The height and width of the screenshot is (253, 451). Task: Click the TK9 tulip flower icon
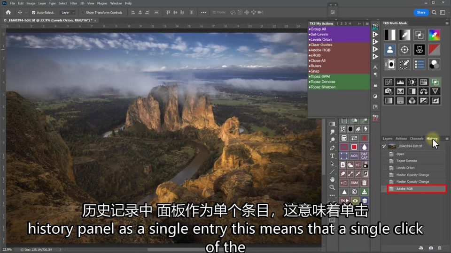[420, 50]
